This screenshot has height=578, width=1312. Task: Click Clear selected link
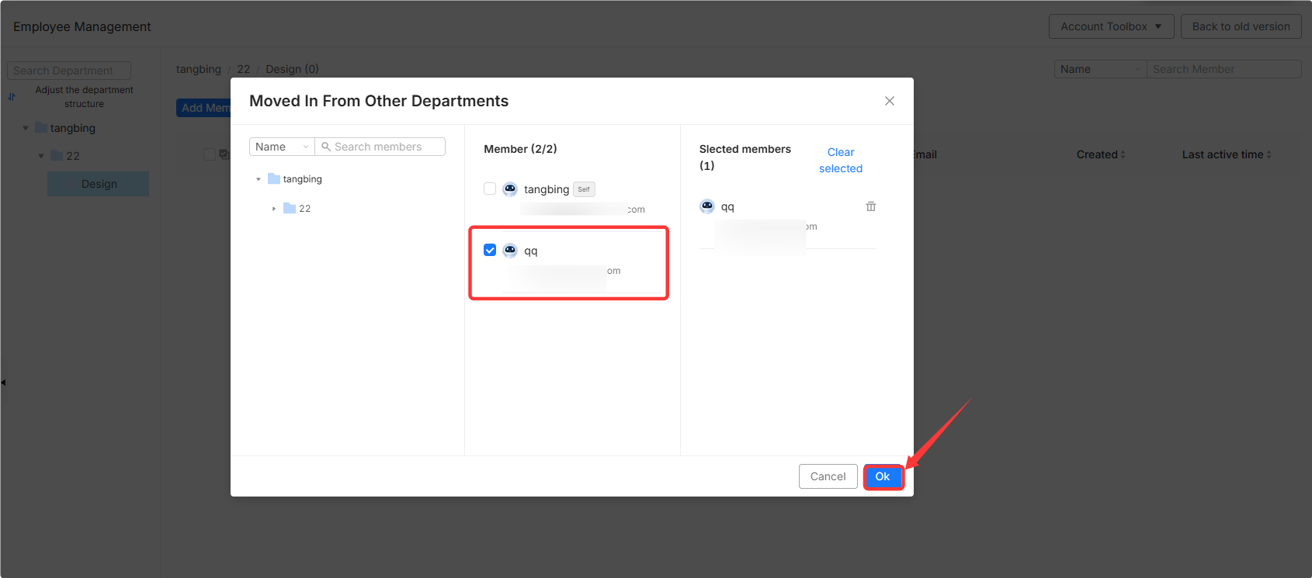click(841, 160)
